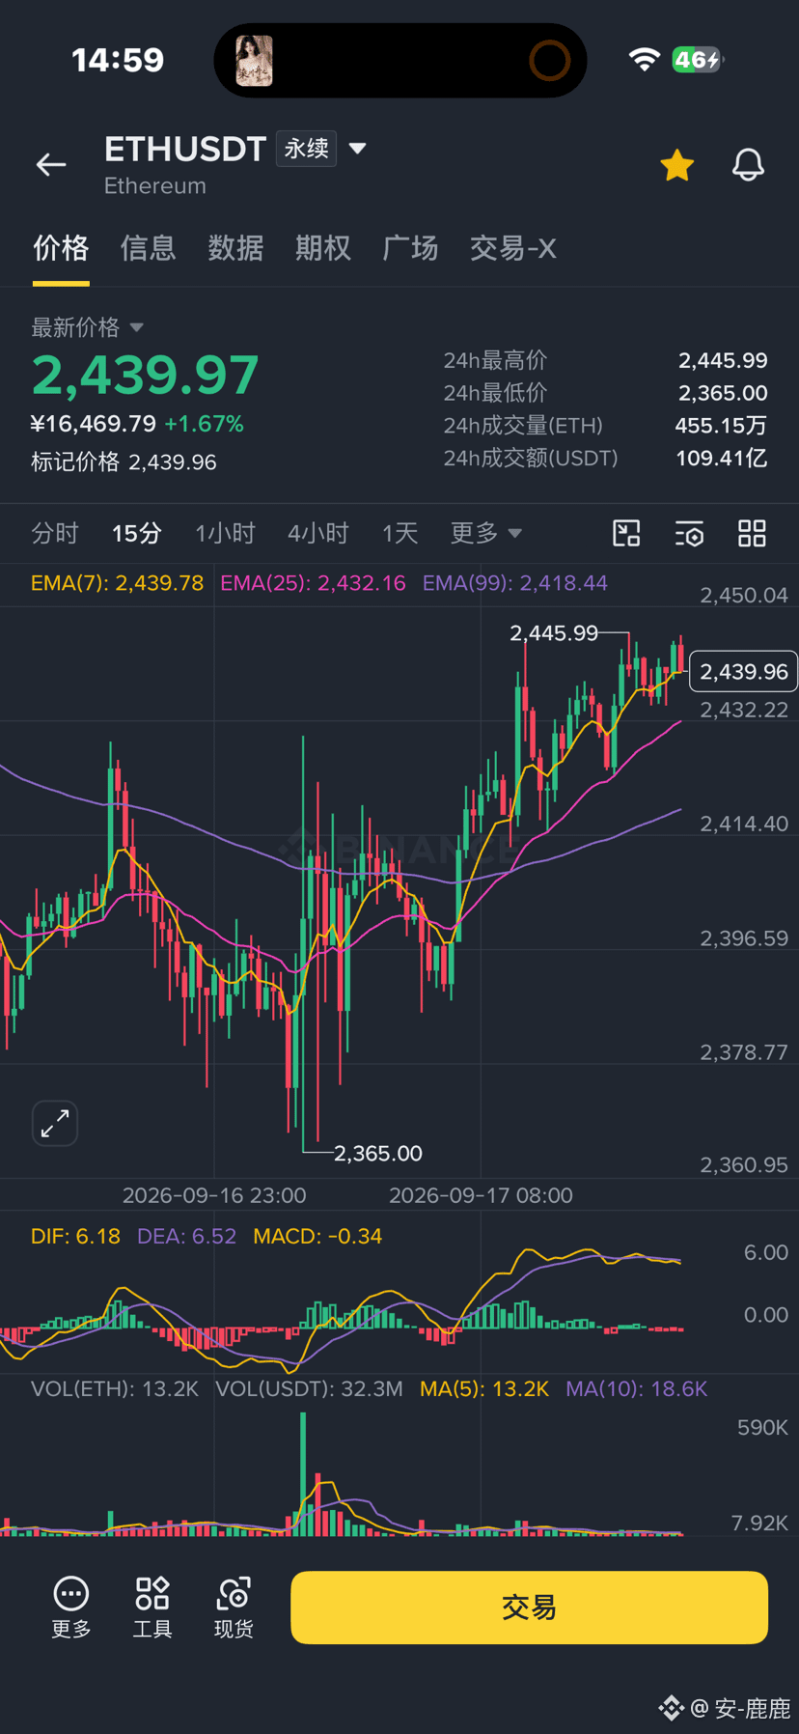Open the 最新价格 price type dropdown
The image size is (799, 1734).
point(136,327)
